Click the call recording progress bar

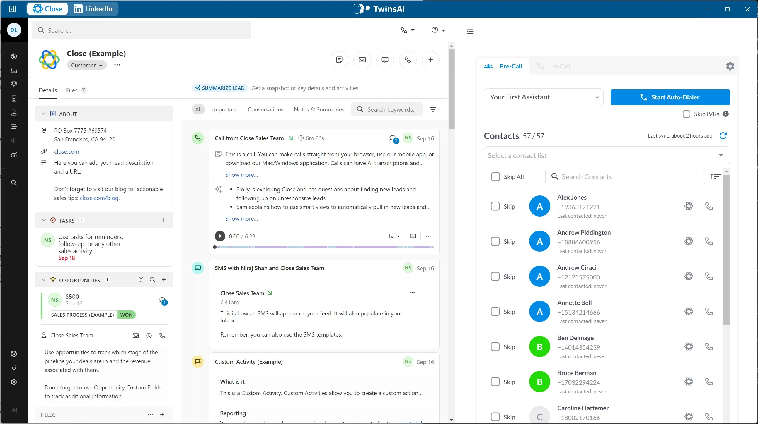pos(324,247)
